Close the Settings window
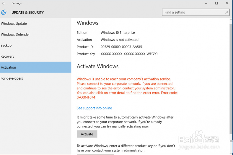This screenshot has height=155, width=233. (227, 3)
